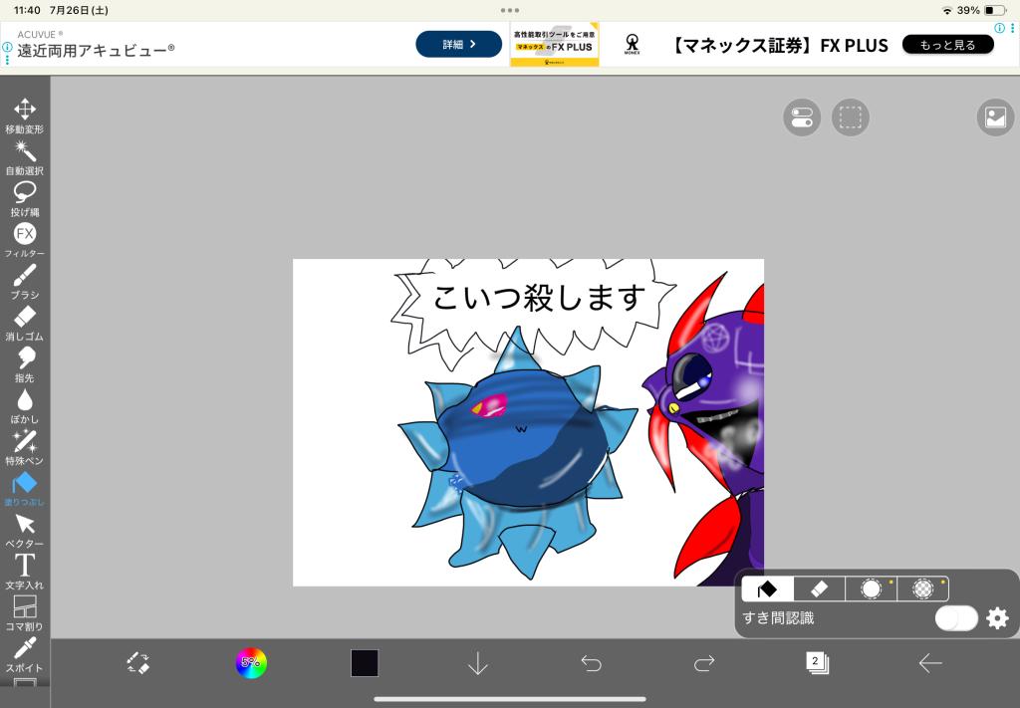The height and width of the screenshot is (708, 1020).
Task: Open the layers panel showing 2 layers
Action: (x=817, y=663)
